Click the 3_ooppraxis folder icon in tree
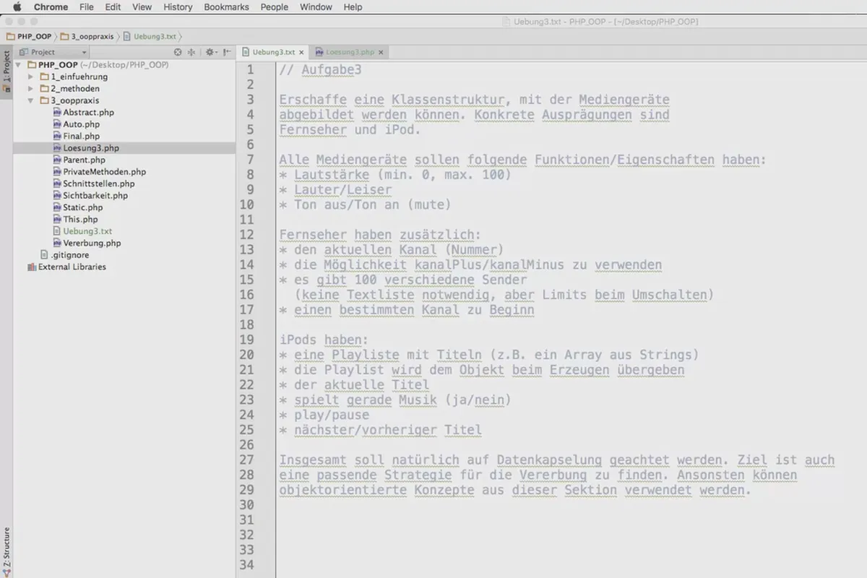This screenshot has height=578, width=867. click(x=43, y=100)
